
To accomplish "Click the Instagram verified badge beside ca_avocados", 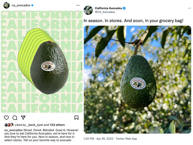I will (x=33, y=5).
